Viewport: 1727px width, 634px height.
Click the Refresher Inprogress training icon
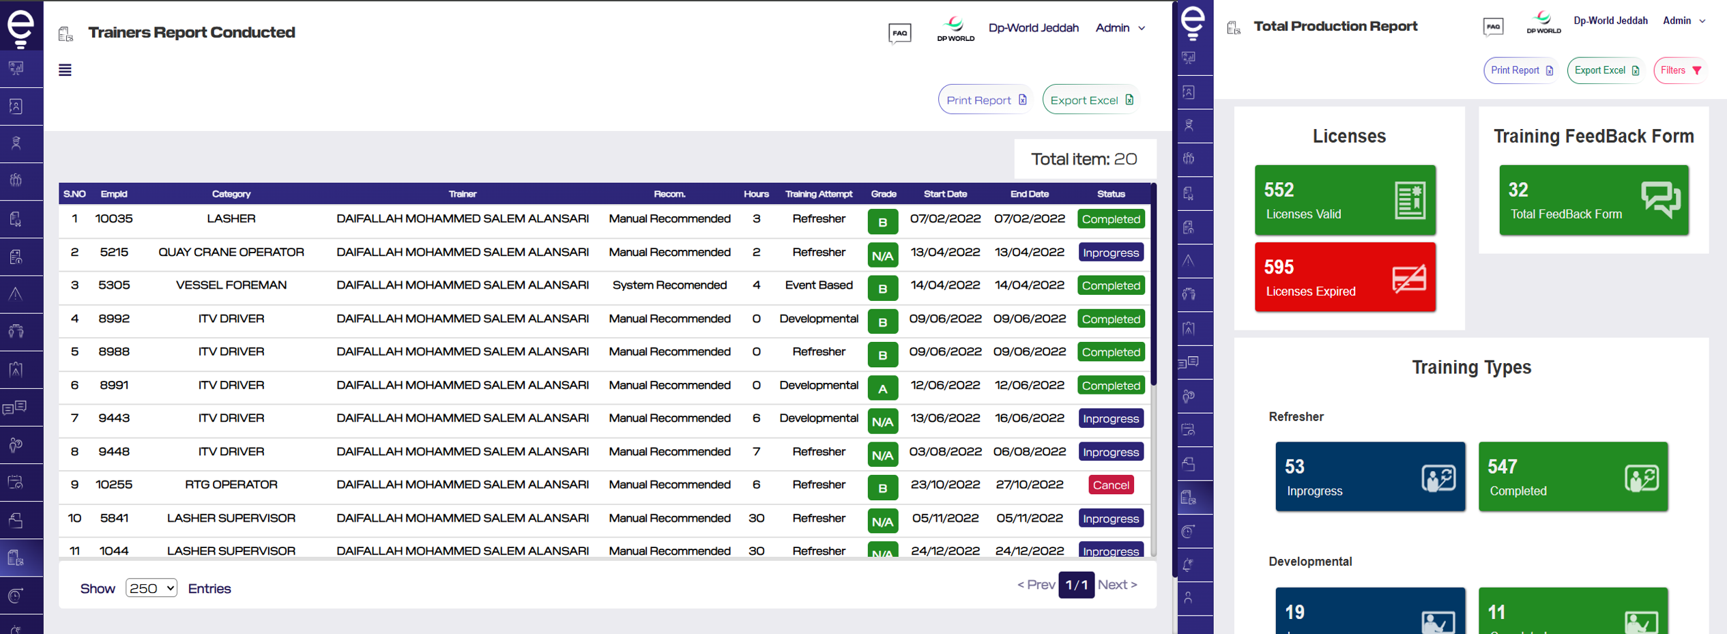[x=1438, y=478]
